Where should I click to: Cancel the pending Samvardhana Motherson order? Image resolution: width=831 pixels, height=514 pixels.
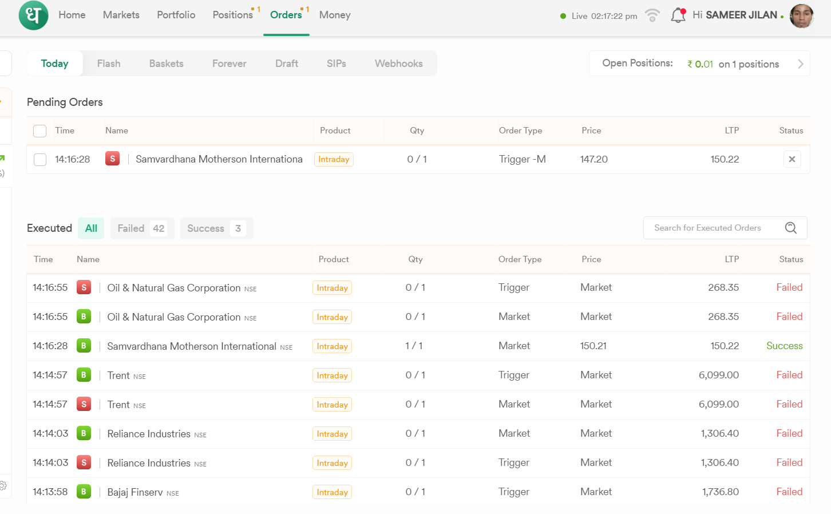tap(792, 159)
